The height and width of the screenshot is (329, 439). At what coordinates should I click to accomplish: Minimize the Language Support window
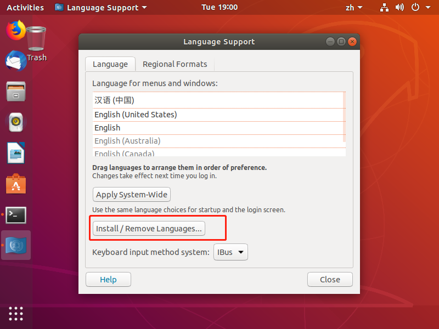pos(330,42)
